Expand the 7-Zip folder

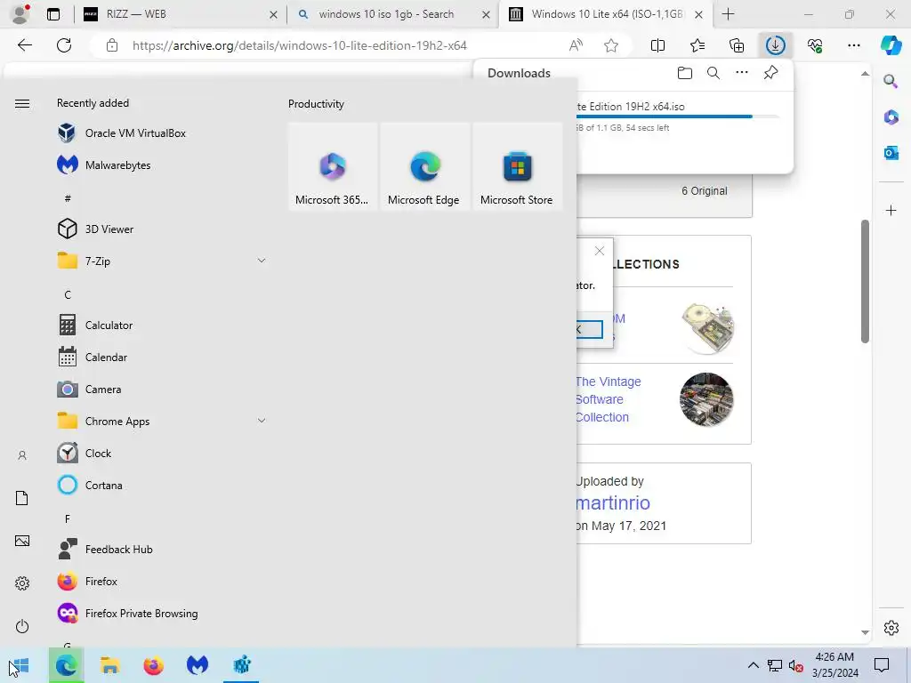tap(162, 261)
